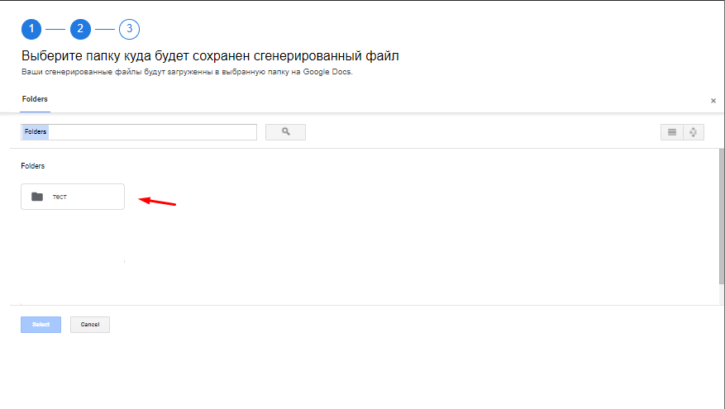725x409 pixels.
Task: Go back to step 1 circle
Action: point(31,30)
